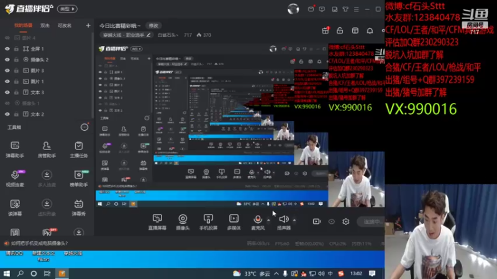Hide the 摄像头 2 layer

(x=7, y=60)
